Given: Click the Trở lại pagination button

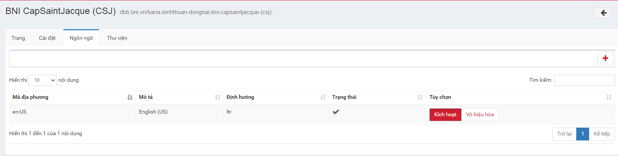Looking at the screenshot, I should click(x=564, y=134).
